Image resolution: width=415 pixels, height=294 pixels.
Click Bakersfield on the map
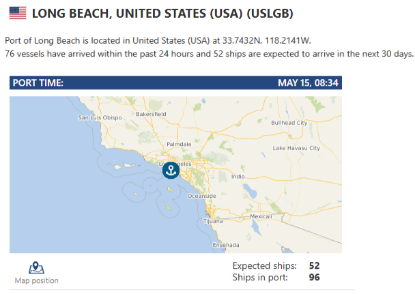(x=151, y=114)
